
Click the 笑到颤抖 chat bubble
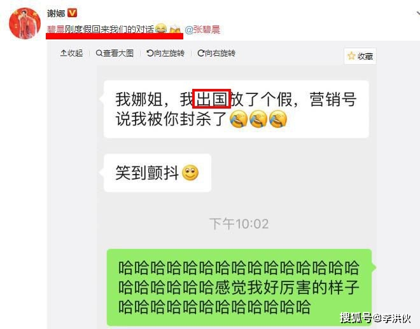(158, 173)
